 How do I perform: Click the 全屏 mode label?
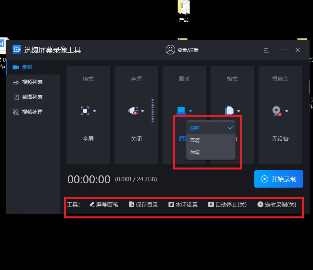pyautogui.click(x=88, y=139)
